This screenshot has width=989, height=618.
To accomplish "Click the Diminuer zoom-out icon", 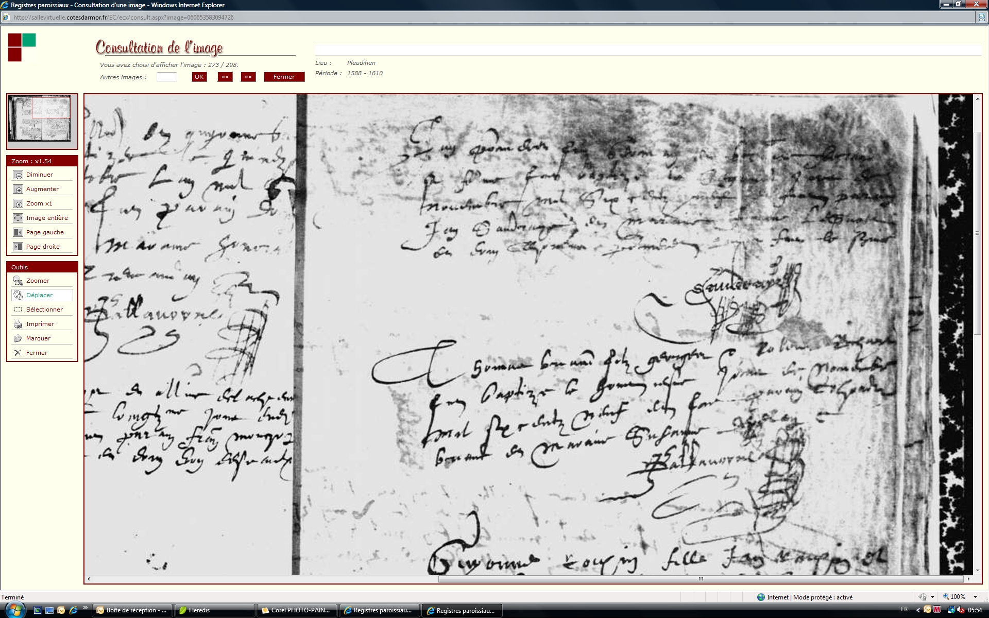I will click(x=18, y=175).
